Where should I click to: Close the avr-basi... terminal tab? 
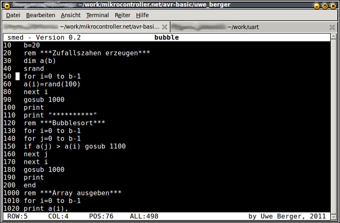(164, 27)
